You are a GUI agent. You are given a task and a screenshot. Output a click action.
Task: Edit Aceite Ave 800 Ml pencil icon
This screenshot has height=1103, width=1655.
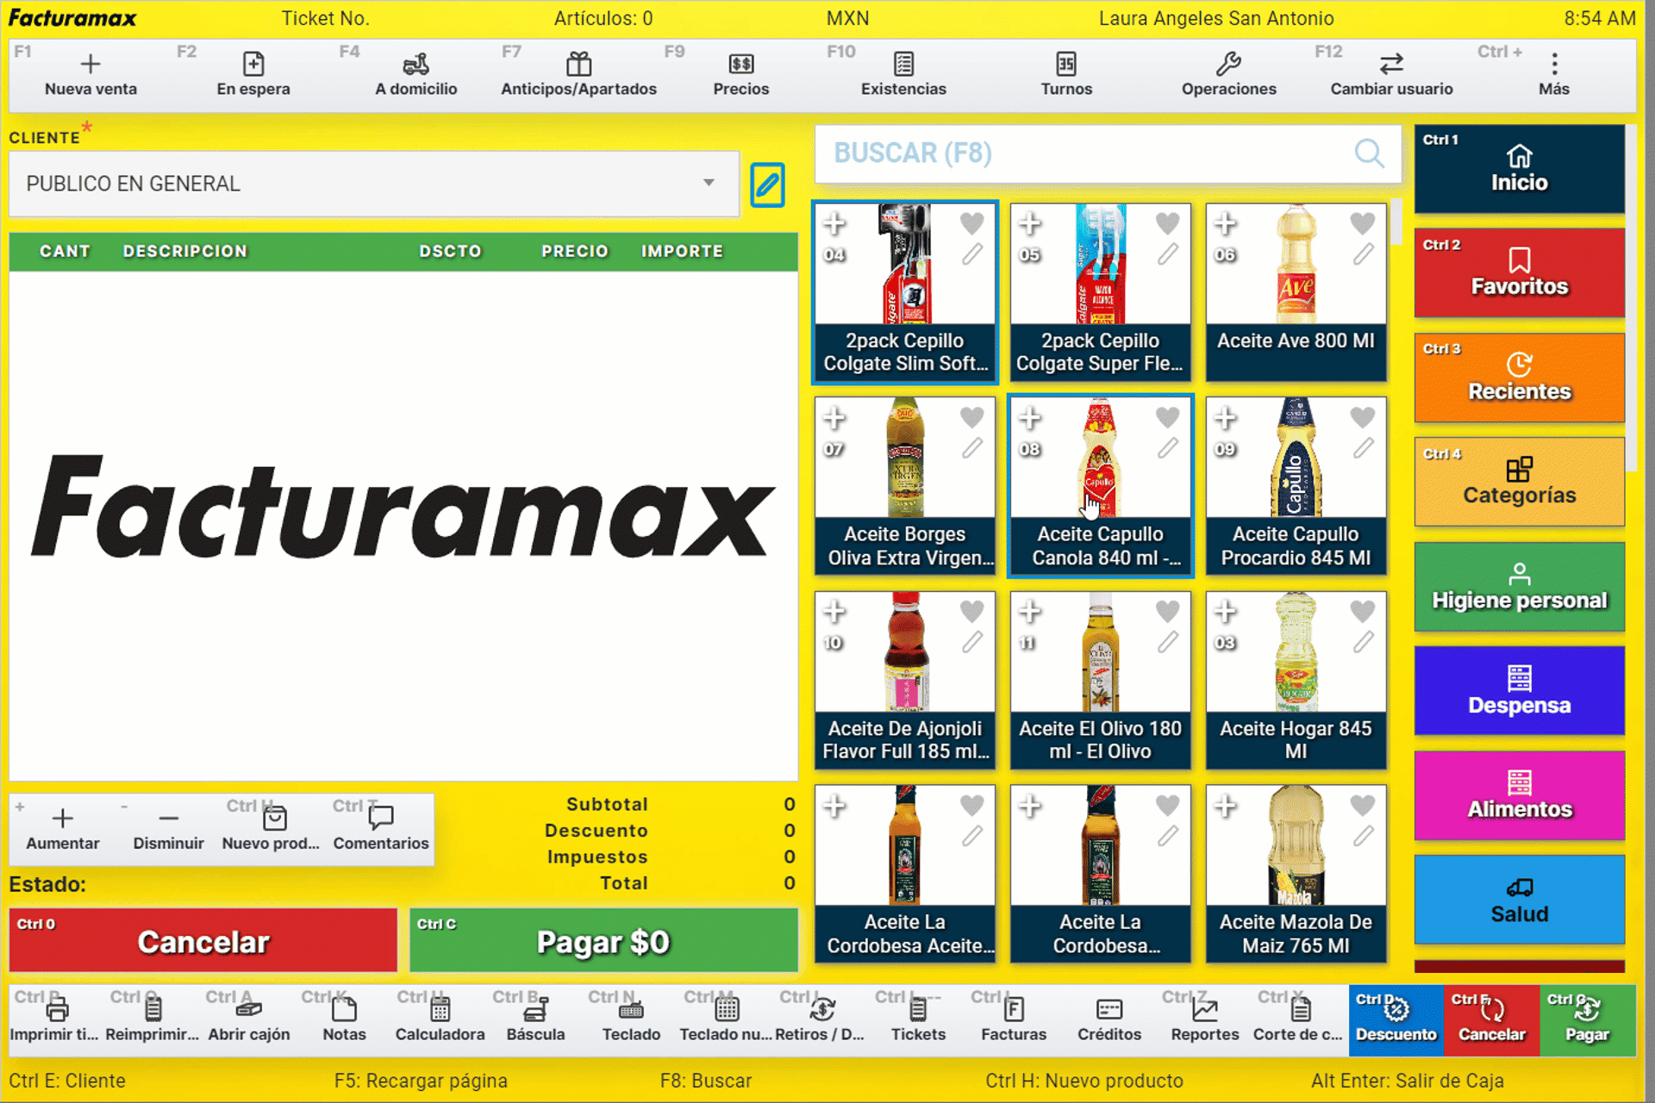tap(1363, 254)
